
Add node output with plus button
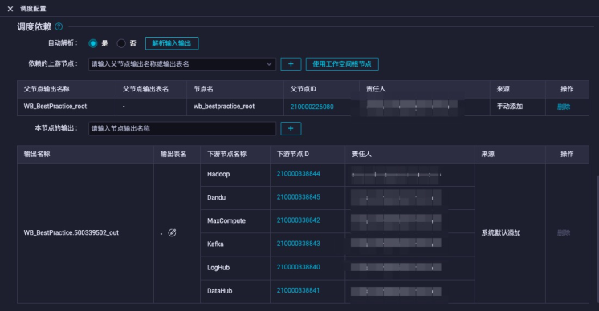point(291,128)
